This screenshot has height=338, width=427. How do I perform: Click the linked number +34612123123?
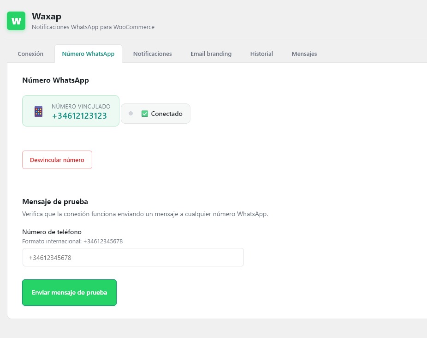pyautogui.click(x=79, y=115)
